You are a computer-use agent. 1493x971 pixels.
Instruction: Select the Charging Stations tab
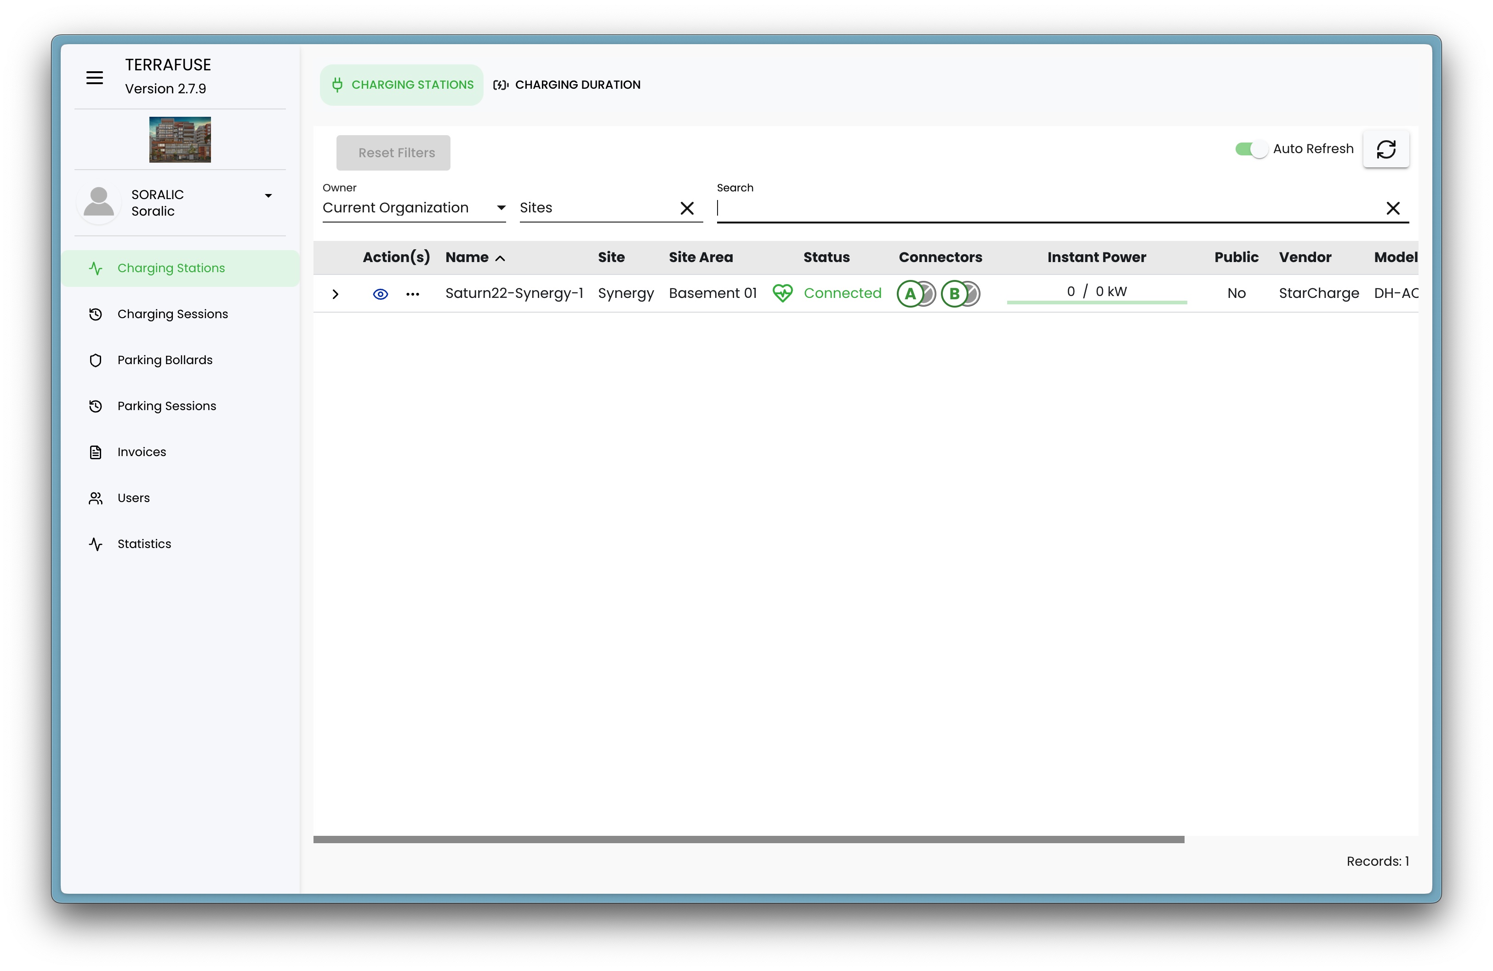pyautogui.click(x=401, y=84)
